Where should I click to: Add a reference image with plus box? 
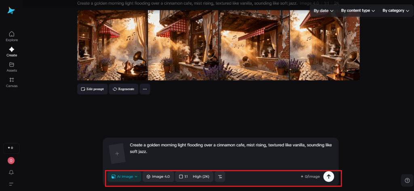click(117, 154)
